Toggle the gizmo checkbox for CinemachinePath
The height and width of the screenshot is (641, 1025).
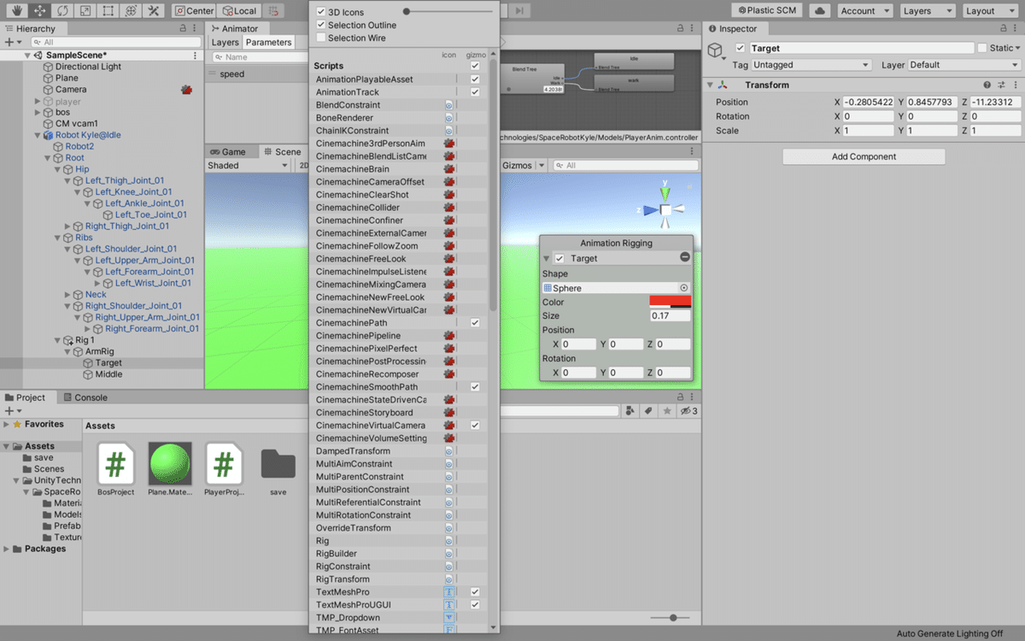pos(475,322)
